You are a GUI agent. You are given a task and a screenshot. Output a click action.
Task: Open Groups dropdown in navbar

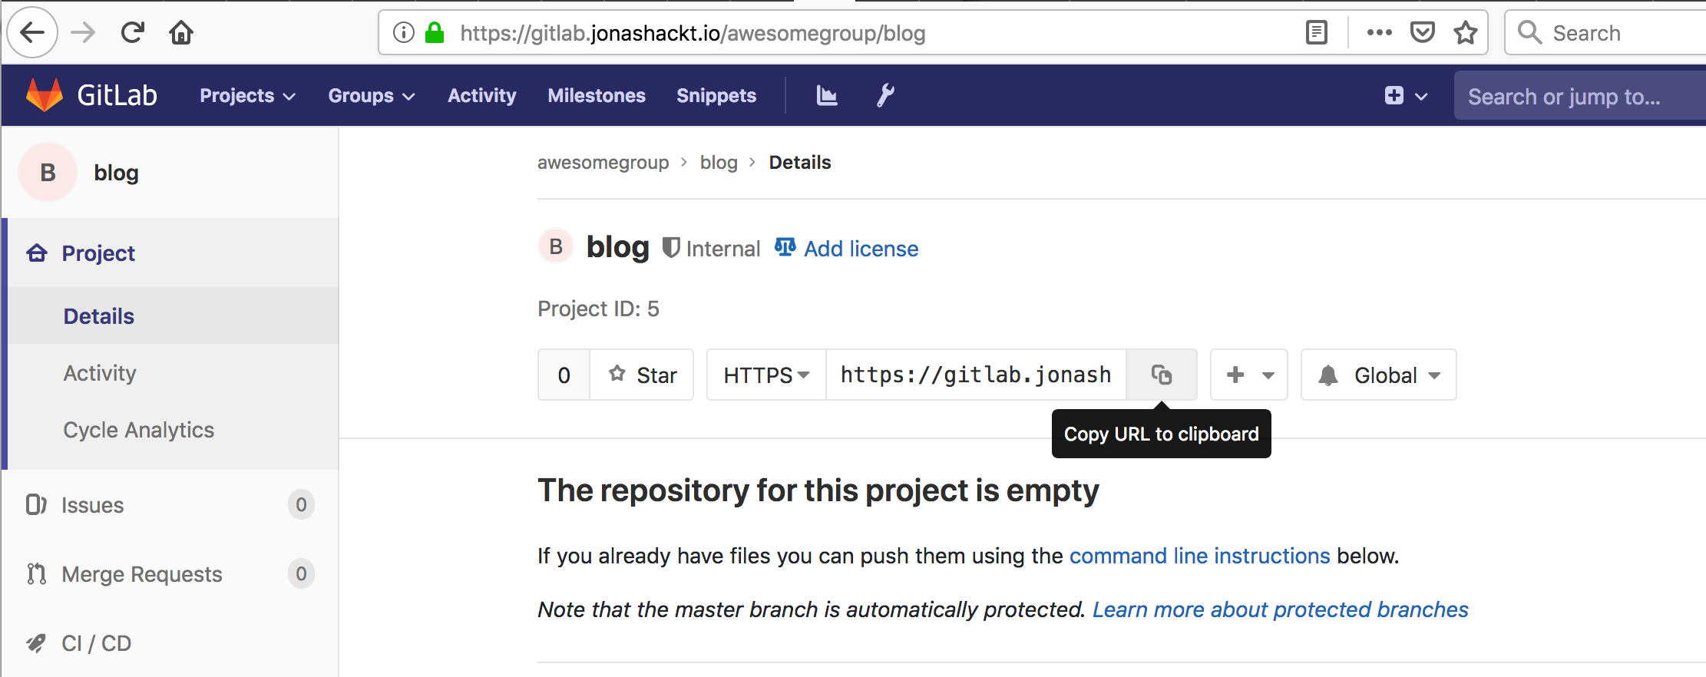pos(372,96)
